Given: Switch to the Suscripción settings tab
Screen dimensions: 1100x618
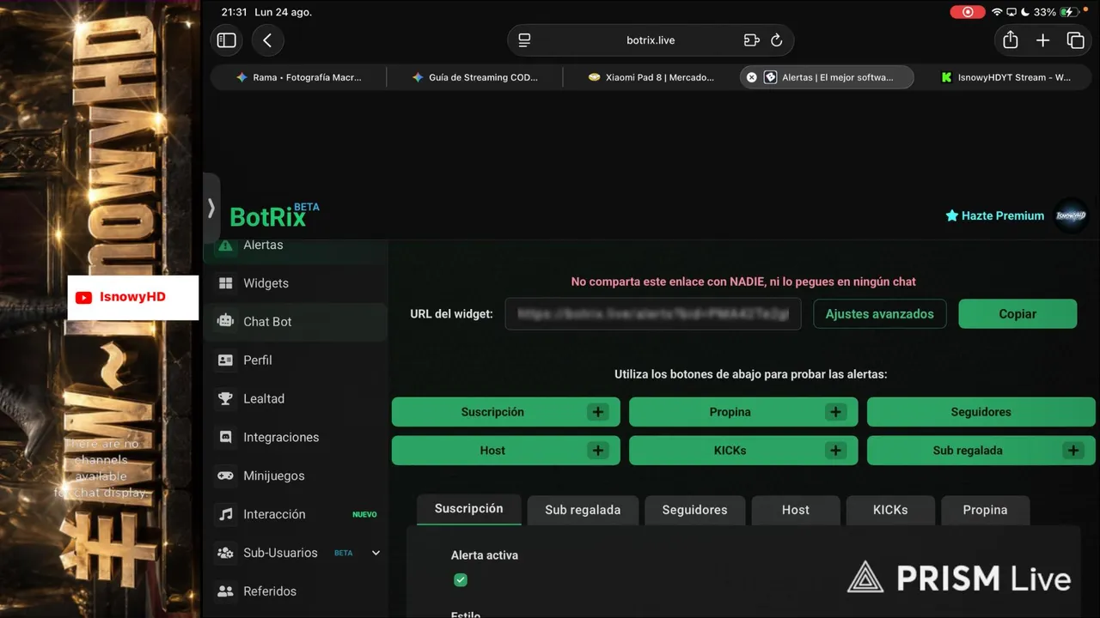Looking at the screenshot, I should point(469,509).
